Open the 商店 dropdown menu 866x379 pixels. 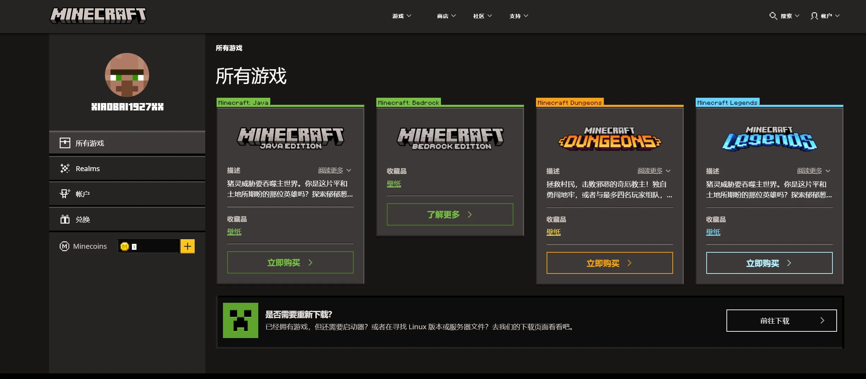446,16
